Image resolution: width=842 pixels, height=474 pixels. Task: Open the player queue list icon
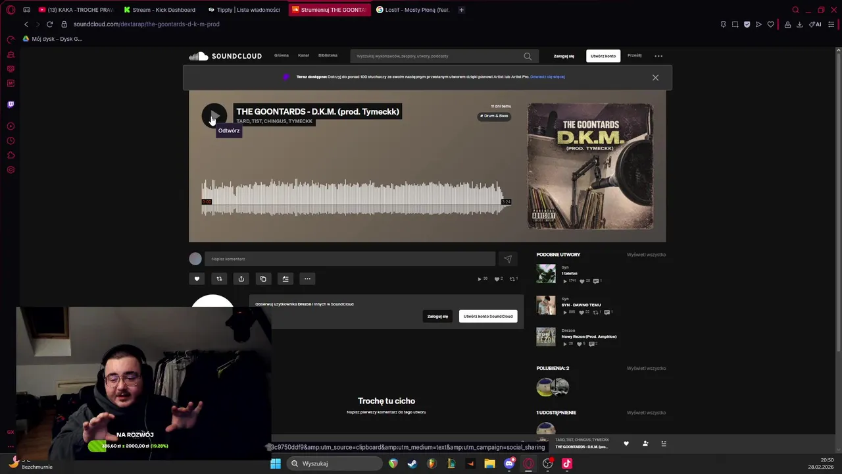point(664,444)
